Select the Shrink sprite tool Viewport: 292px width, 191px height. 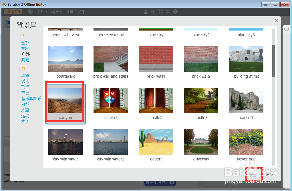click(168, 12)
